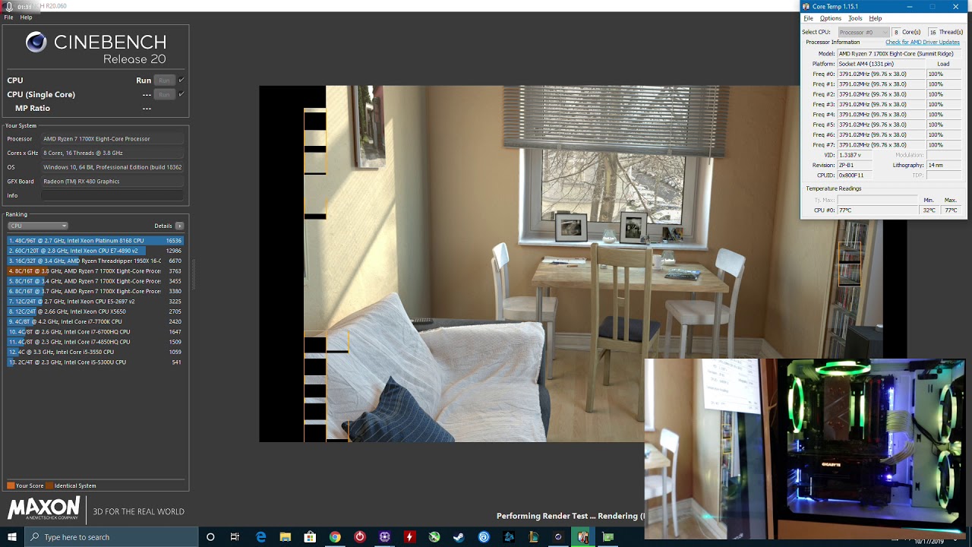The image size is (972, 547).
Task: Select Xeon CPU X5650 ranking row
Action: (96, 311)
